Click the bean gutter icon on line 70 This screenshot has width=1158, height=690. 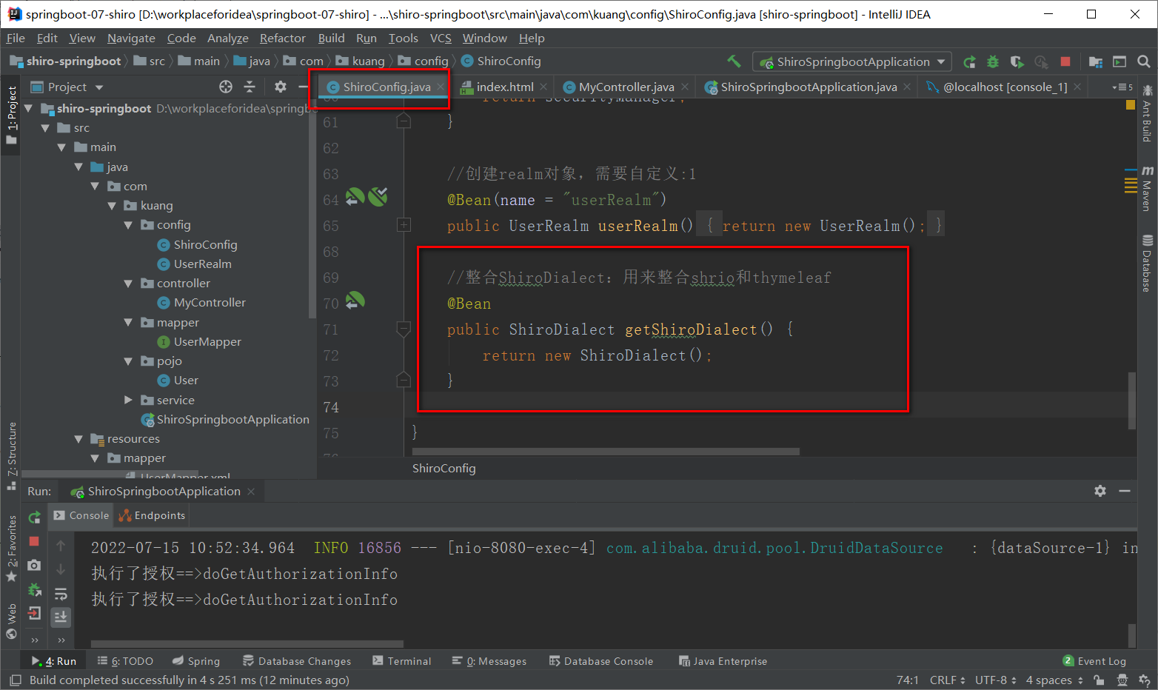355,301
